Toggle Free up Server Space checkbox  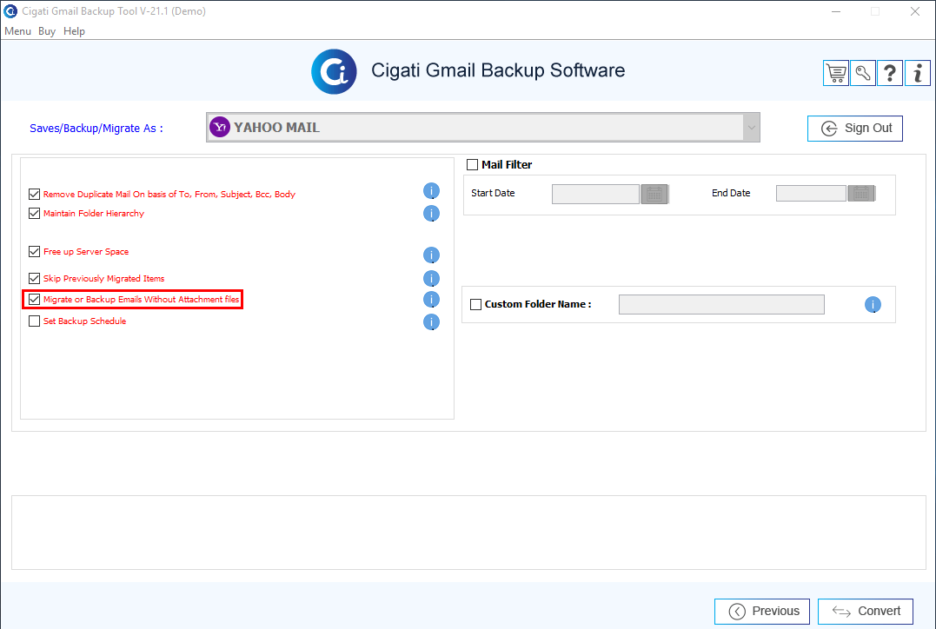click(34, 251)
